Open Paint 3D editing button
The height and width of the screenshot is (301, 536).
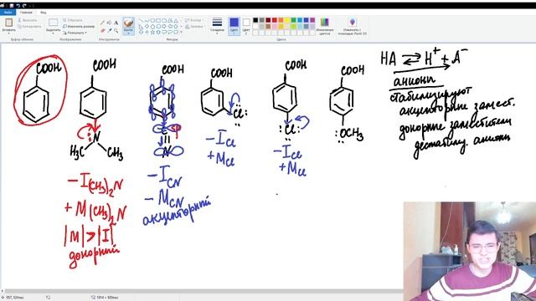click(x=352, y=26)
